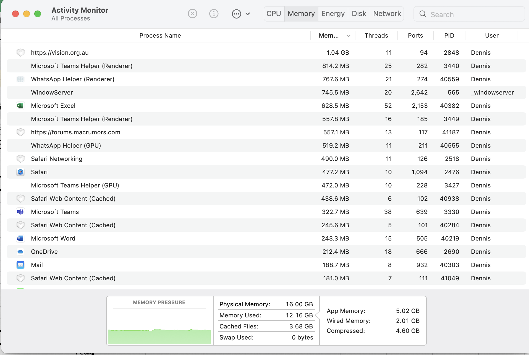529x355 pixels.
Task: Sort by the Threads column header
Action: point(376,35)
